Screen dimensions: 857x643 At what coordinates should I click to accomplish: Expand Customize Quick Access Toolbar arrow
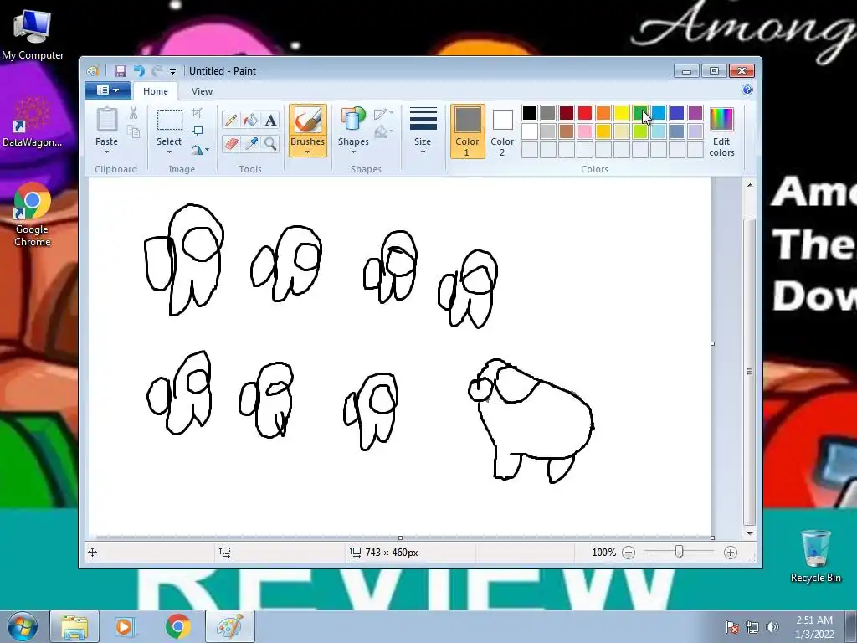click(x=172, y=71)
